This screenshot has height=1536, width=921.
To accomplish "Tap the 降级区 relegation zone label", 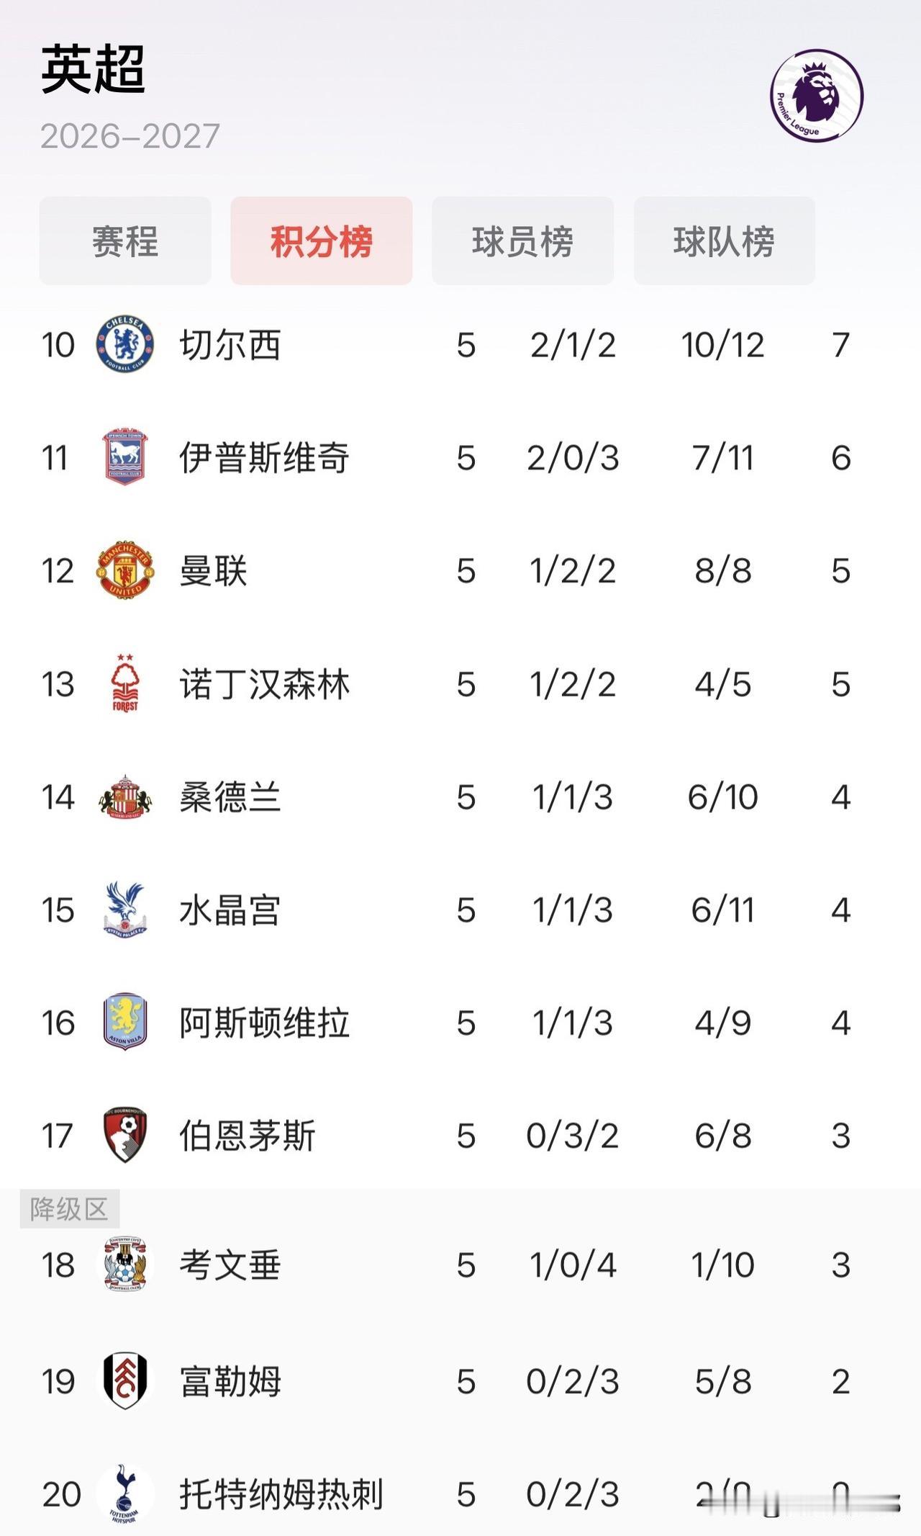I will 69,1209.
